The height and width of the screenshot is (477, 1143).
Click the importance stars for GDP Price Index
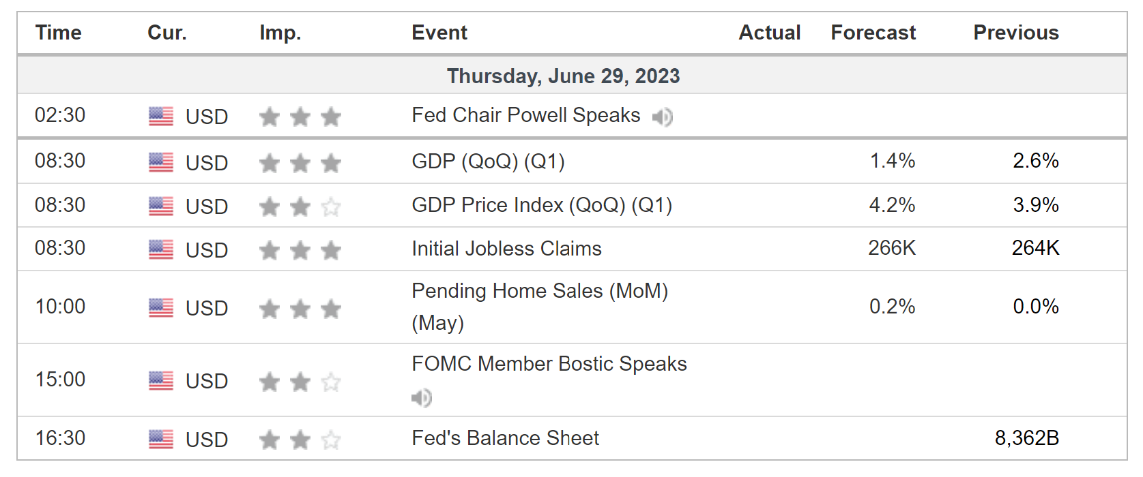300,206
